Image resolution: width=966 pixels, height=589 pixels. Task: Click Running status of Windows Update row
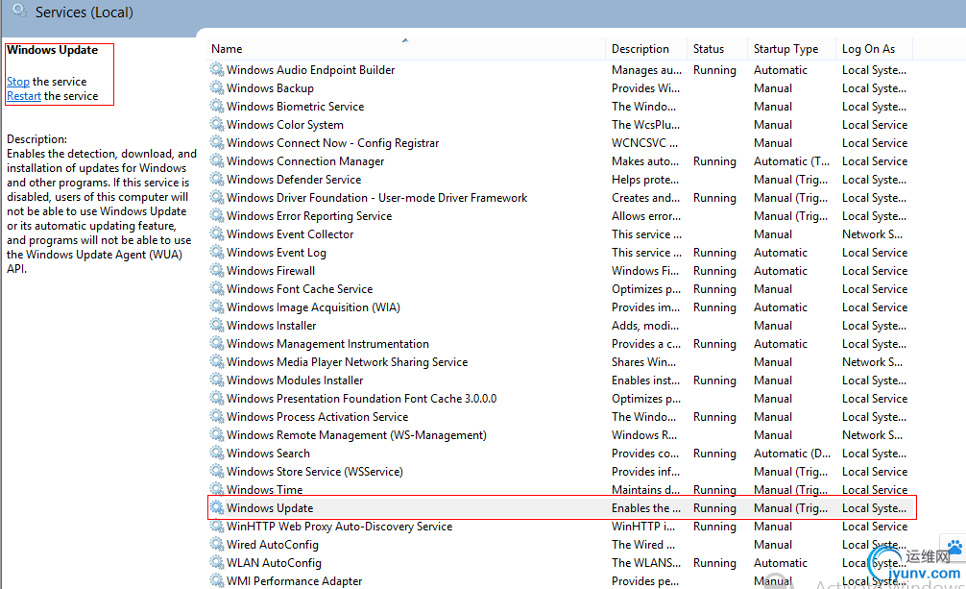(x=714, y=508)
